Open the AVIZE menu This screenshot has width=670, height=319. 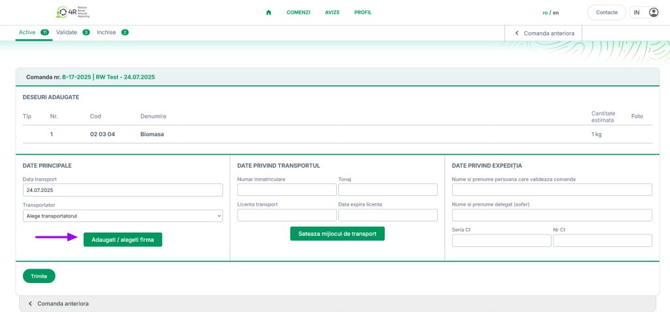click(332, 12)
